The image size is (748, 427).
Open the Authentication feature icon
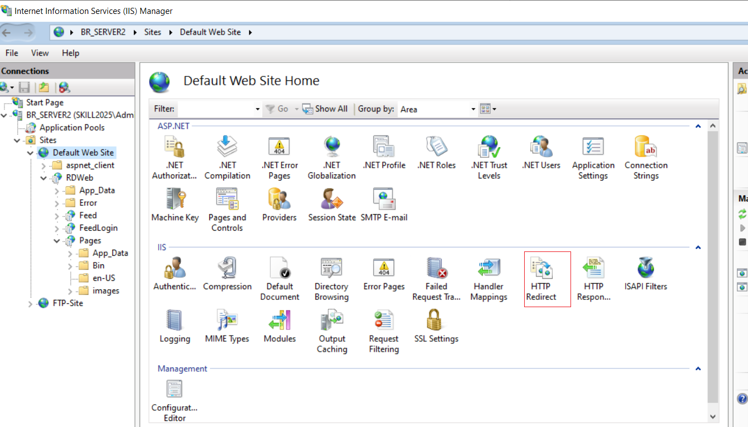coord(175,274)
